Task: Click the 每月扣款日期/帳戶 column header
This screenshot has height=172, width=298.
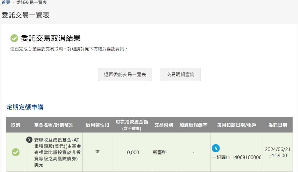Action: tap(237, 125)
